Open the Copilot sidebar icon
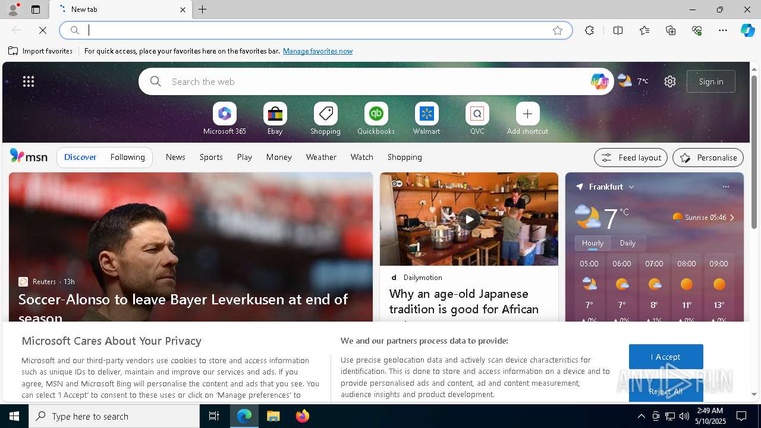The height and width of the screenshot is (428, 761). click(x=747, y=30)
